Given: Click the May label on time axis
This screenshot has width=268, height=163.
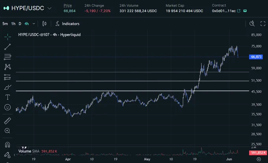Looking at the screenshot, I should coord(147,159).
